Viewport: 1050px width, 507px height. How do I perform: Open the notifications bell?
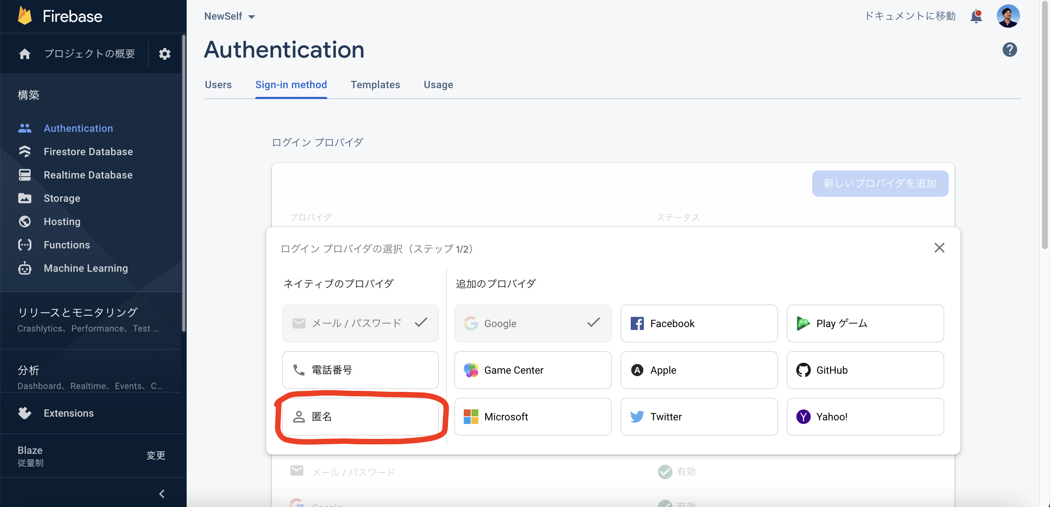click(x=976, y=16)
